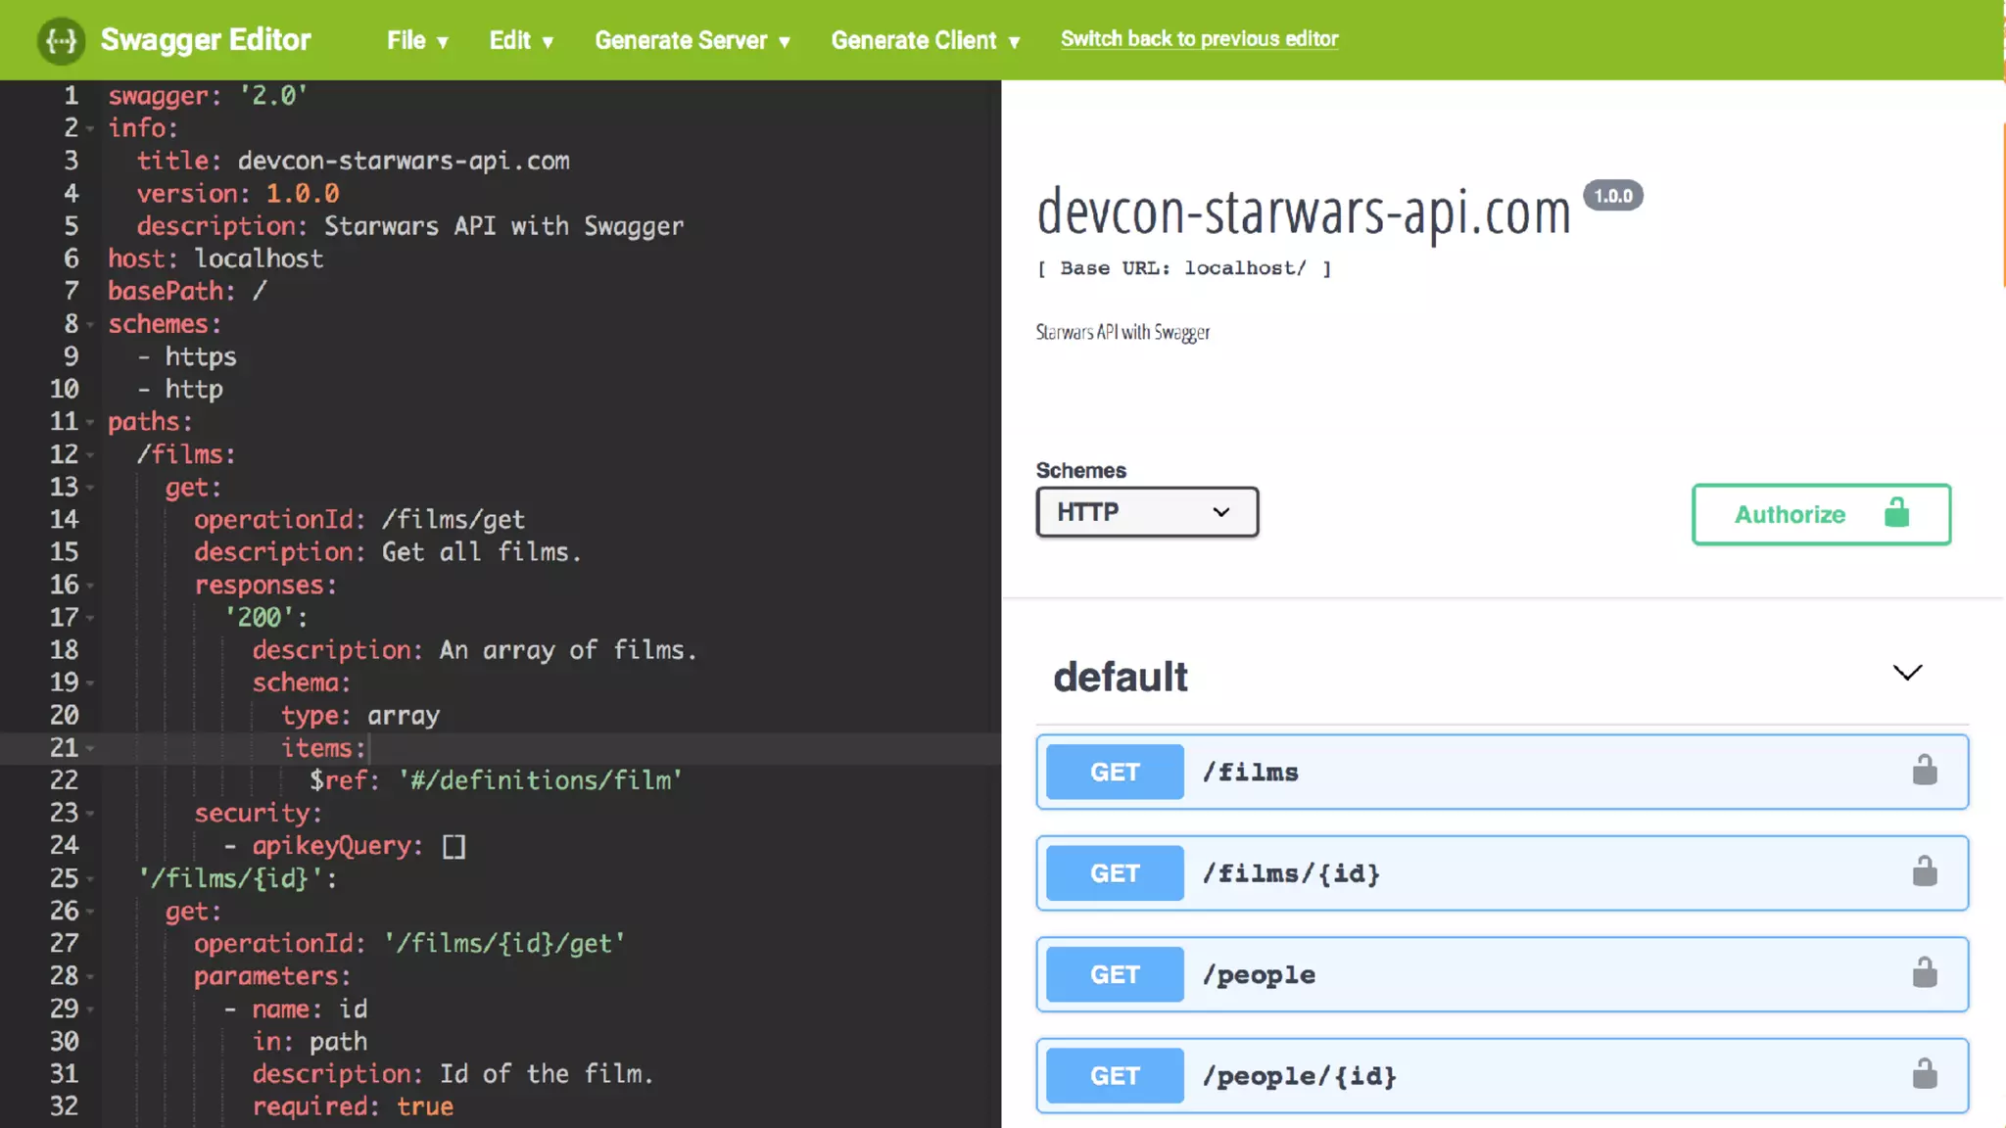Viewport: 2006px width, 1128px height.
Task: Click the lock icon on GET /films
Action: pos(1924,772)
